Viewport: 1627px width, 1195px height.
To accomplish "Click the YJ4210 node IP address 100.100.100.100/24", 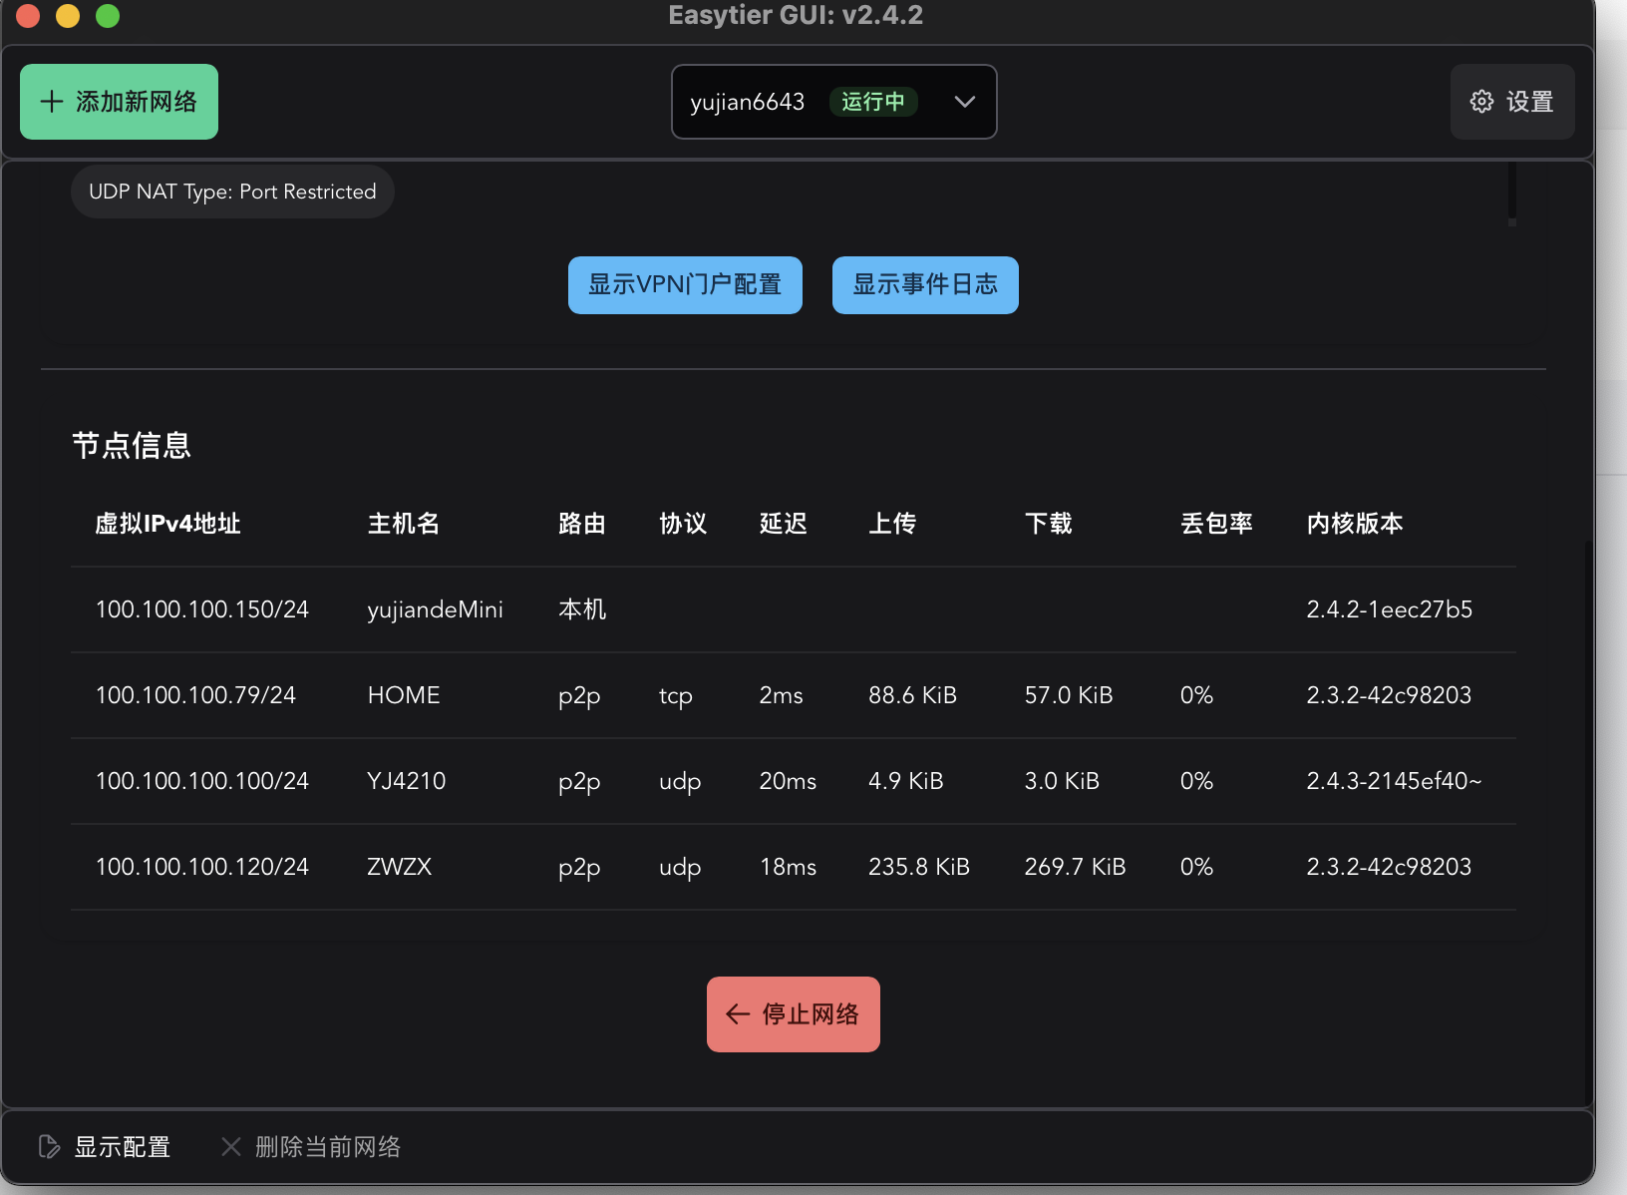I will pyautogui.click(x=201, y=781).
